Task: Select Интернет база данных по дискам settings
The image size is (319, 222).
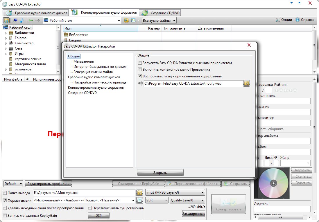Action: click(x=100, y=67)
